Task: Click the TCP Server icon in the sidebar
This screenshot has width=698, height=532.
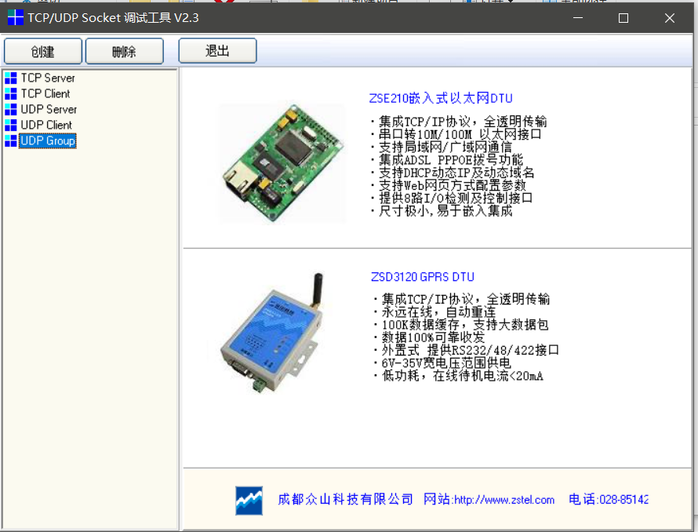Action: pyautogui.click(x=10, y=78)
